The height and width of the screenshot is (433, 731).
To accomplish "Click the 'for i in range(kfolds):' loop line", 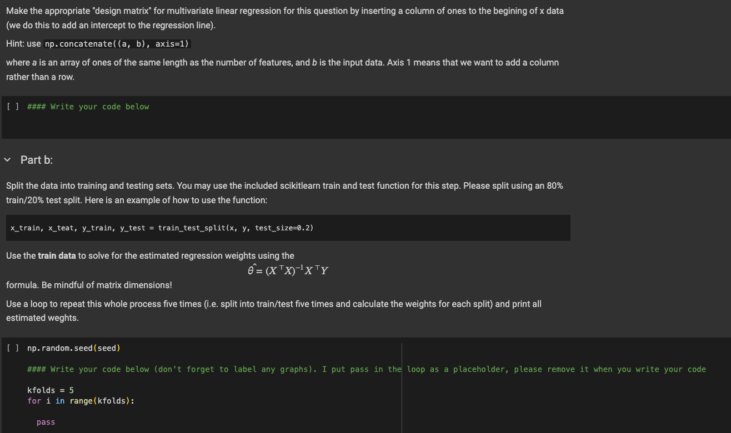I will click(x=81, y=400).
